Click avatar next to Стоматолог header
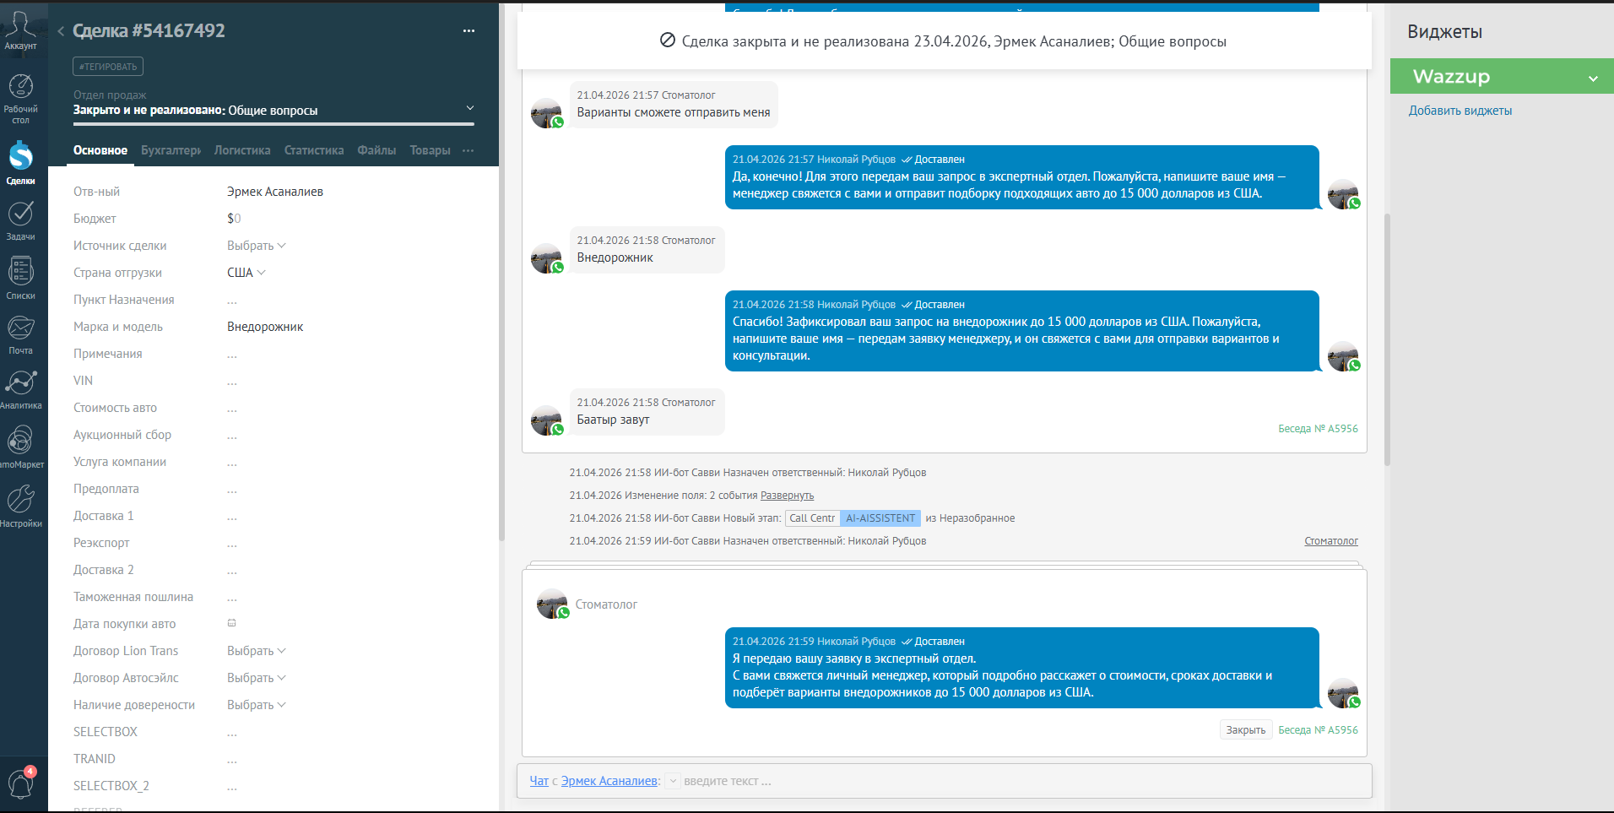1614x813 pixels. 553,604
